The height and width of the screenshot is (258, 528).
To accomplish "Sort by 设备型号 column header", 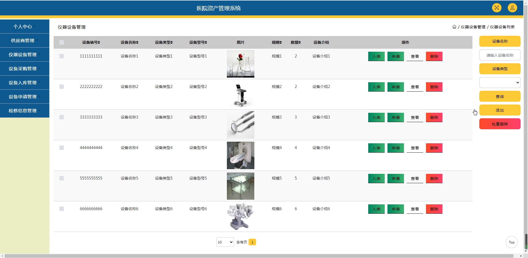I will click(x=198, y=42).
